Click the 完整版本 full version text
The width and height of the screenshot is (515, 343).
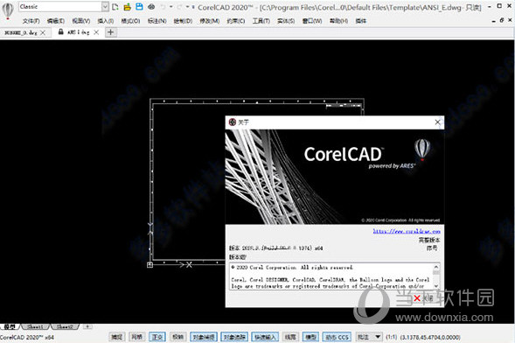(429, 240)
